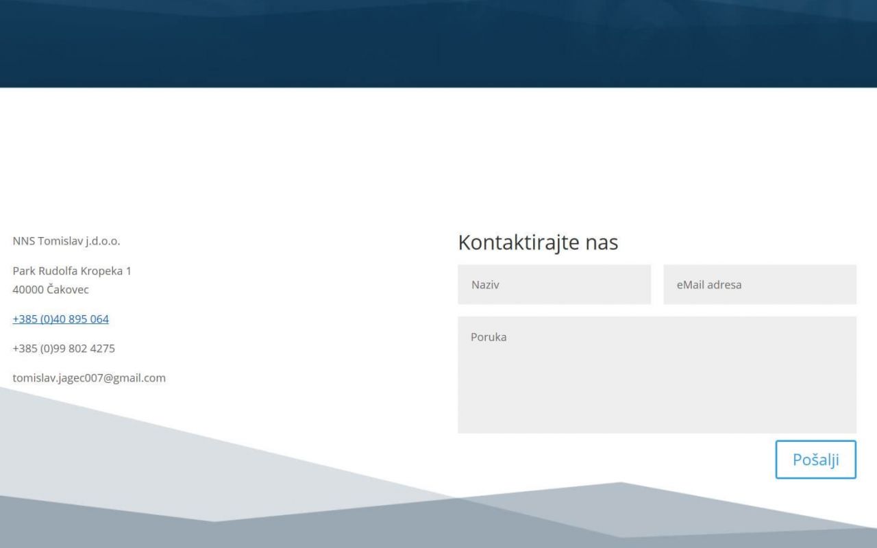Click the +385 (0)40 895 064 phone link
Viewport: 877px width, 548px height.
tap(60, 319)
